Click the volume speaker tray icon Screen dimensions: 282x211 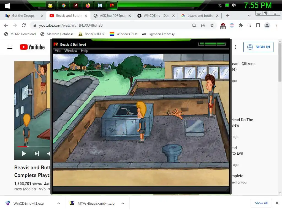[234, 5]
